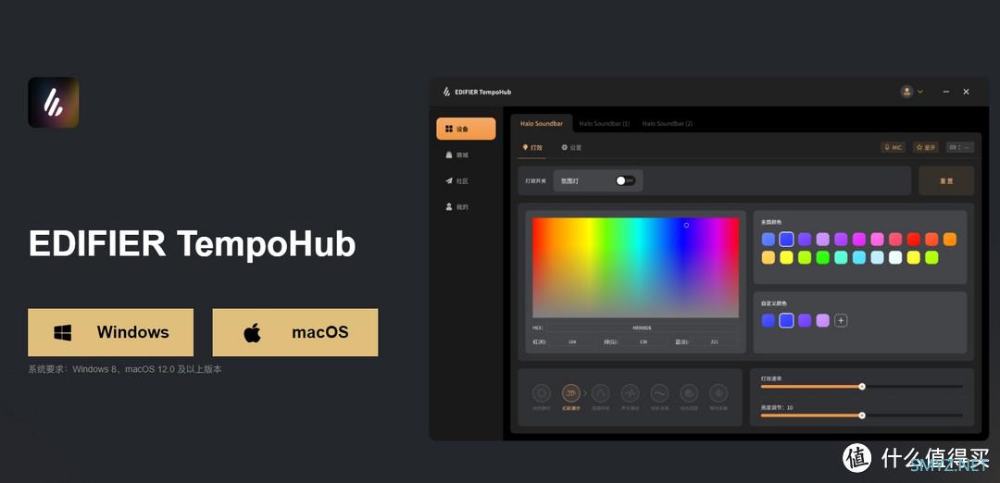Select the violet custom color swatch
Viewport: 1000px width, 483px height.
click(x=805, y=320)
